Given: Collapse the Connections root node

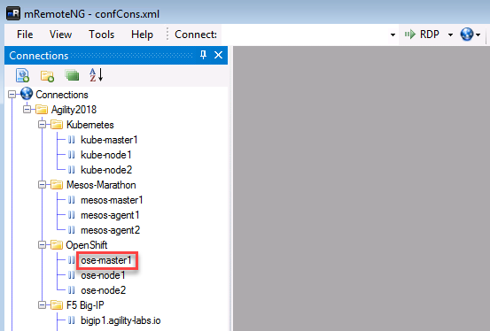Looking at the screenshot, I should pos(12,95).
